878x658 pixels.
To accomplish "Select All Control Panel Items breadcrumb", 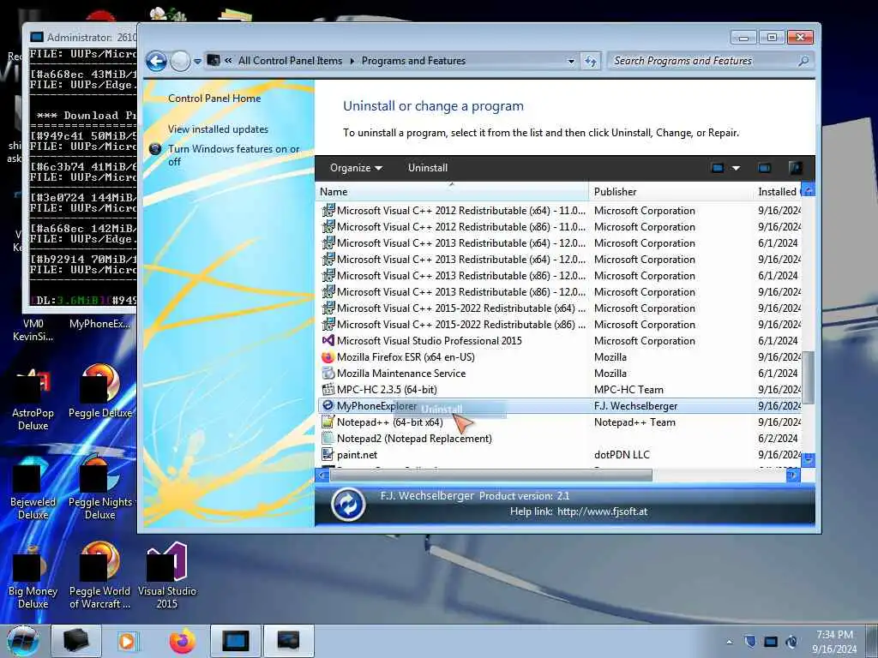I will coord(290,61).
